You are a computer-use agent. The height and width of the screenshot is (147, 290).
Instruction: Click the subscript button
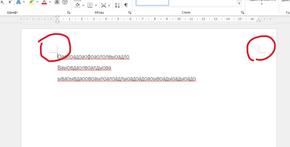point(2,2)
